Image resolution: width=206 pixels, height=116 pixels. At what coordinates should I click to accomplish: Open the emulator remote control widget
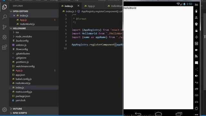pos(196,37)
